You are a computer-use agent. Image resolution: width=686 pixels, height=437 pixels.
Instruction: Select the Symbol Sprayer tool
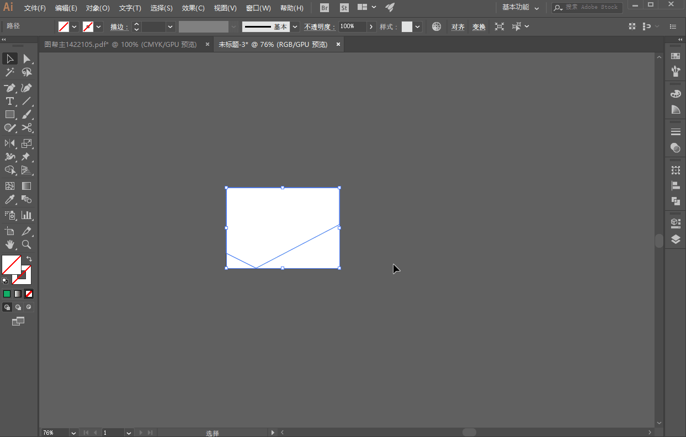10,215
